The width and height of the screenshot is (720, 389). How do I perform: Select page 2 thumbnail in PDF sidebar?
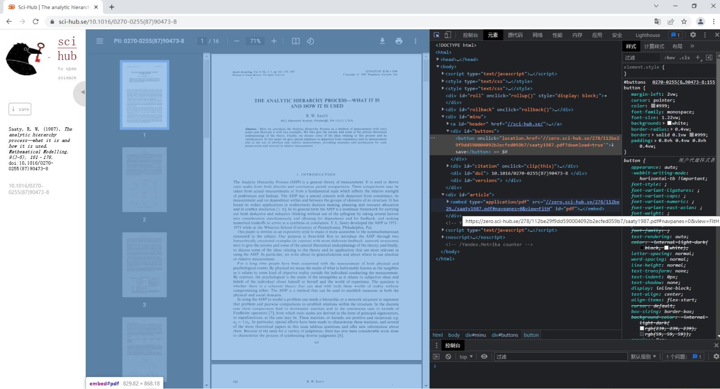(144, 179)
